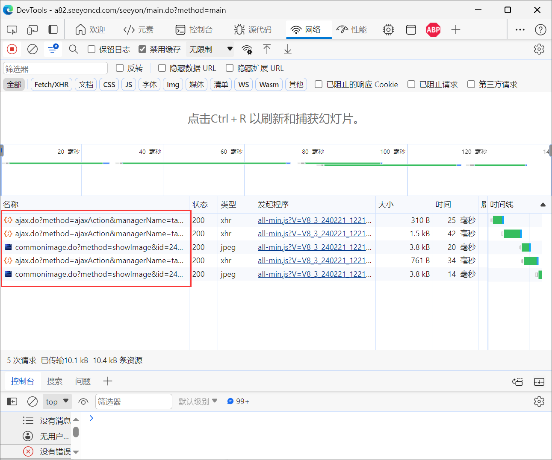Click the export HAR download arrow
The height and width of the screenshot is (460, 552).
pyautogui.click(x=288, y=50)
